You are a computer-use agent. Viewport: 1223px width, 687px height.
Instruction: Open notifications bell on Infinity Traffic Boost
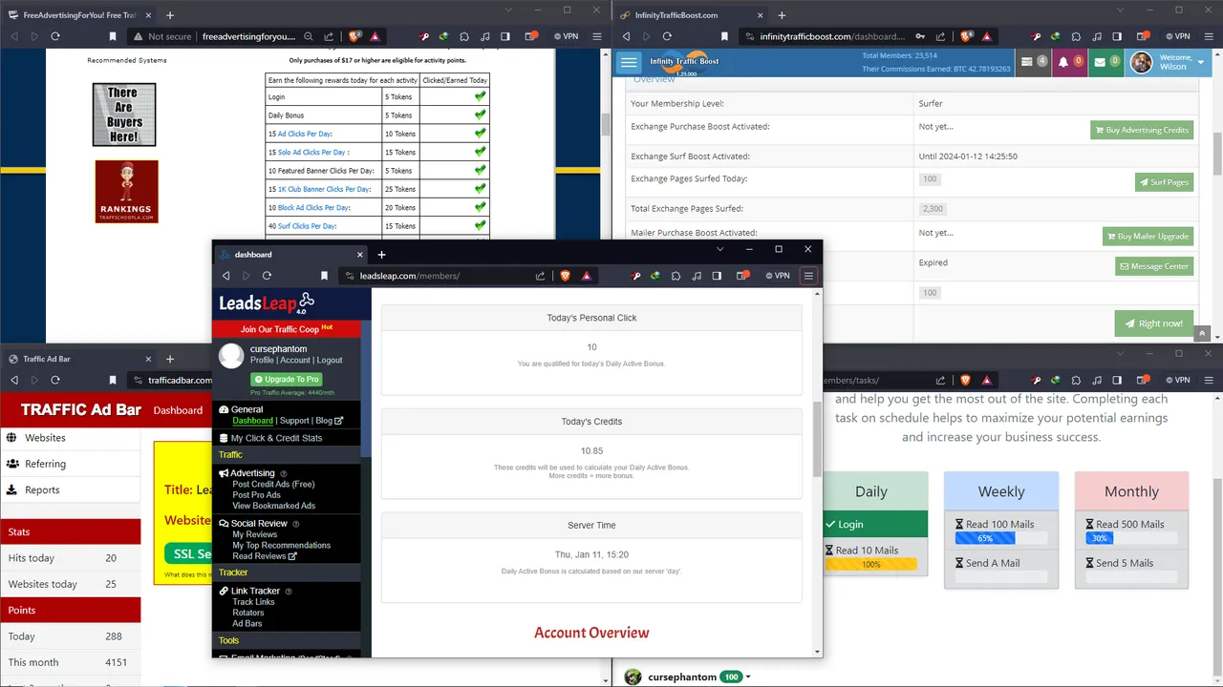click(1063, 62)
